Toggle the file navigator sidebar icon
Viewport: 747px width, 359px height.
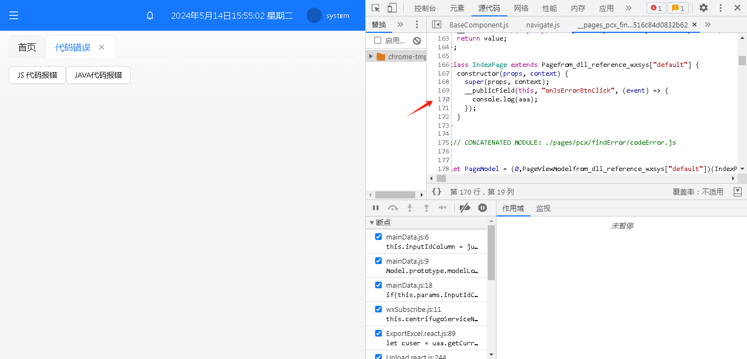pos(437,25)
